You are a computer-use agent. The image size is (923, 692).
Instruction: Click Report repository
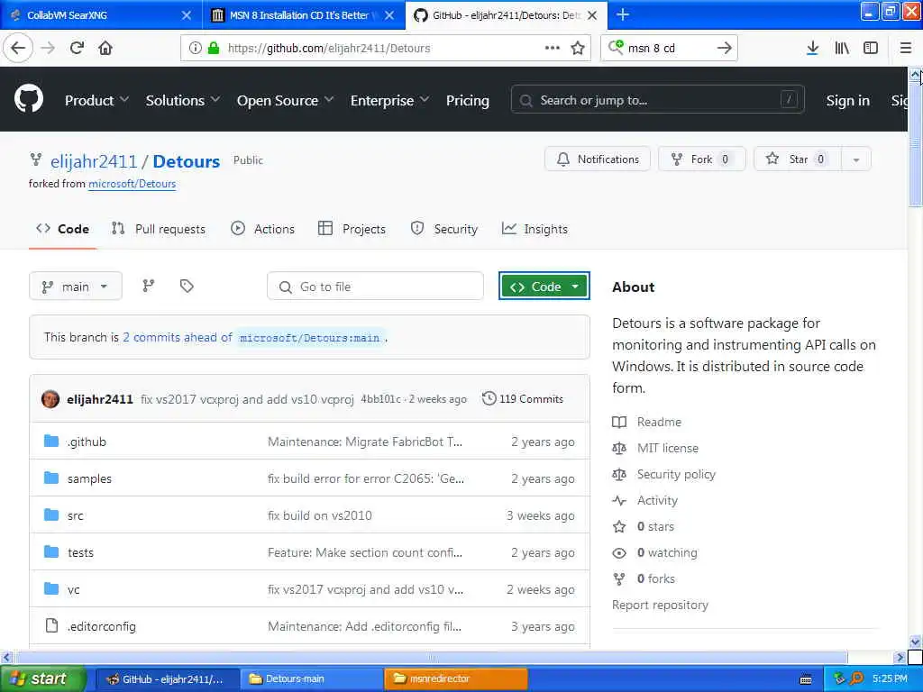click(x=660, y=605)
